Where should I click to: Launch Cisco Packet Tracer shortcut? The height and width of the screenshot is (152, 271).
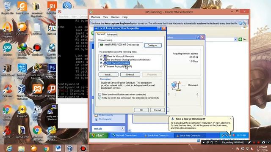coord(37,71)
